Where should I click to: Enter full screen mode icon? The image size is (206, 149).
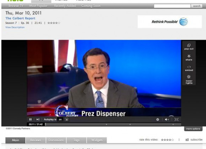pos(176,120)
